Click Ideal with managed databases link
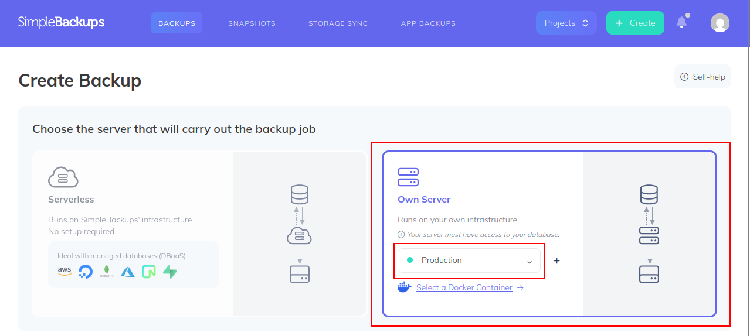The image size is (750, 336). pyautogui.click(x=122, y=256)
